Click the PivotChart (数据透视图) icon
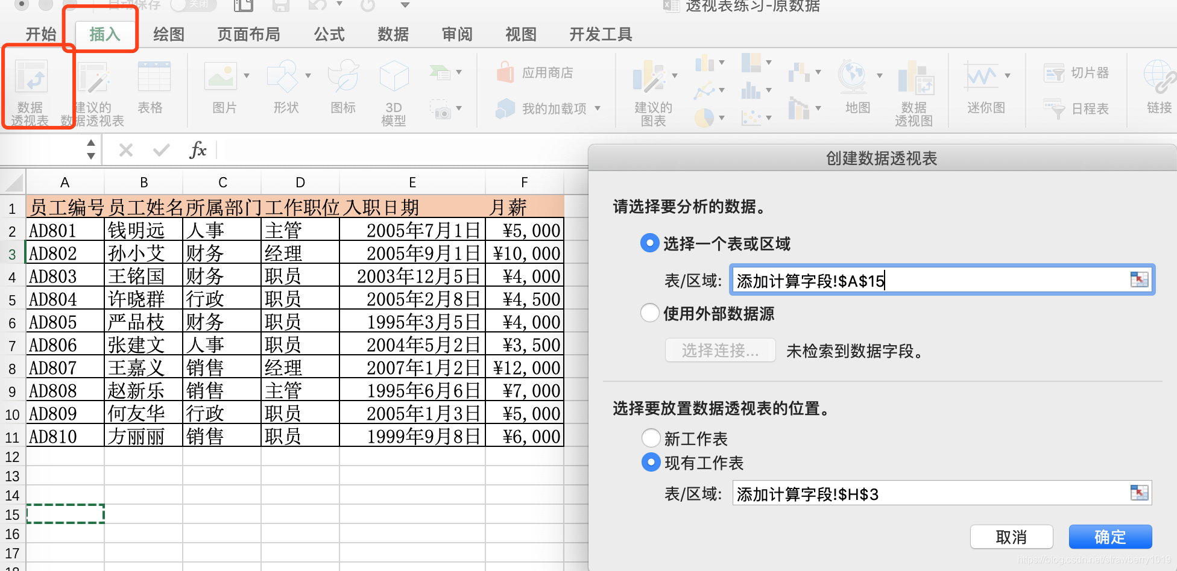1177x571 pixels. point(915,78)
